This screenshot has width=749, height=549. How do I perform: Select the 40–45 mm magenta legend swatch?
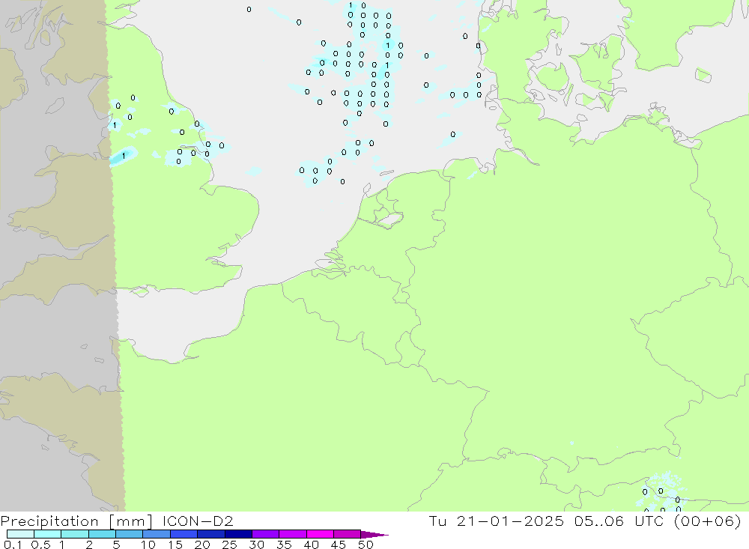(x=320, y=534)
